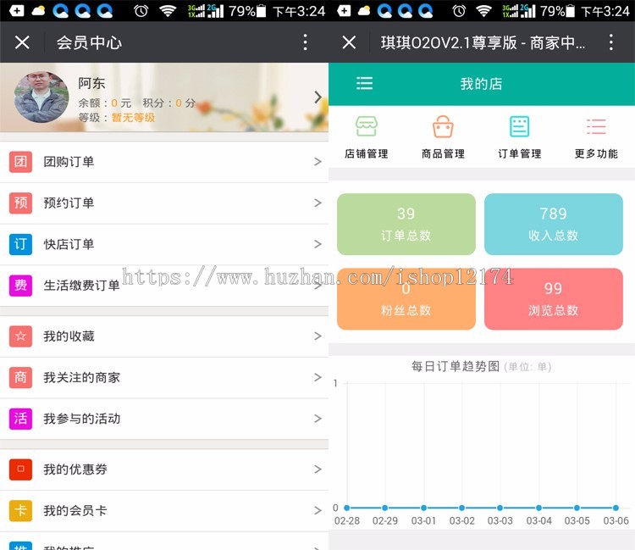Tap the Wi-Fi status icon in left status bar
The image size is (635, 550).
click(168, 11)
